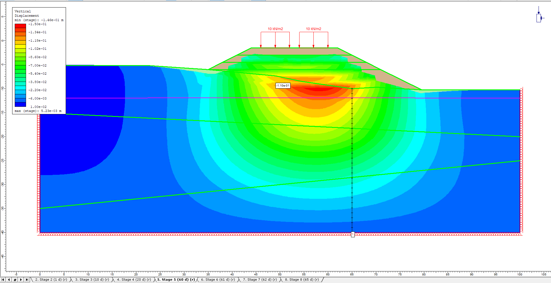Go to next stage arrow
Screen dimensions: 551x283
pos(21,280)
